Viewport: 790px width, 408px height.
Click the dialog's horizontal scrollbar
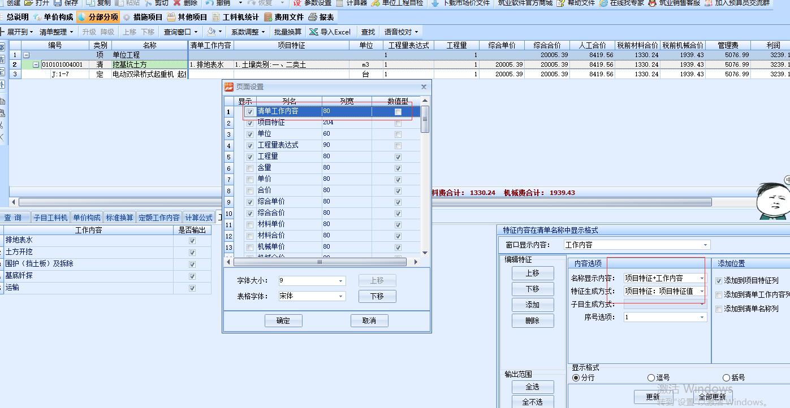coord(320,262)
